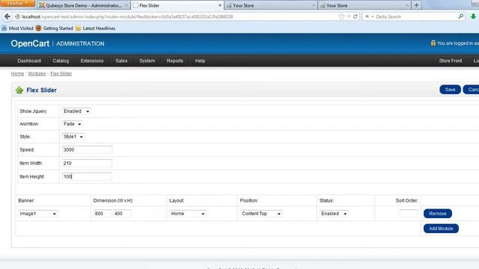Expand the Animation Fade dropdown
Image resolution: width=479 pixels, height=269 pixels.
click(x=73, y=124)
